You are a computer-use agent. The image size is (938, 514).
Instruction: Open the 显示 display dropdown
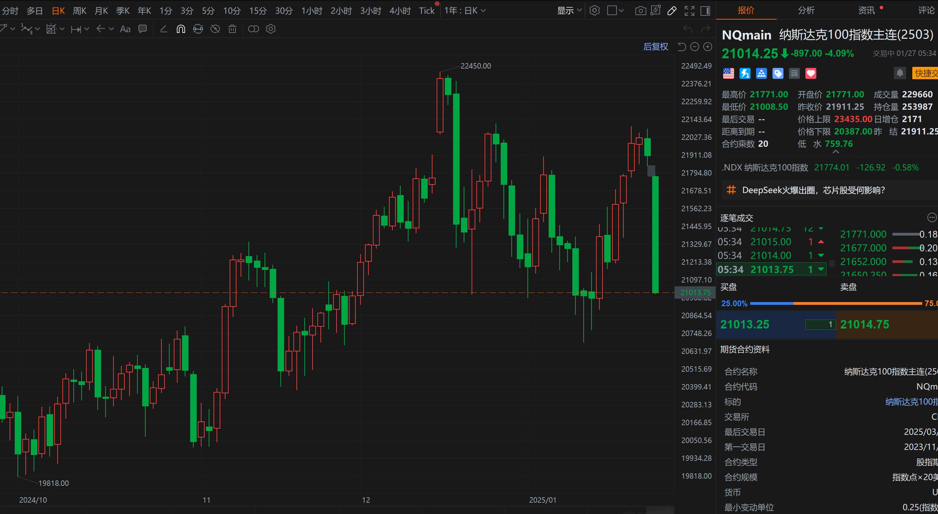(x=569, y=11)
